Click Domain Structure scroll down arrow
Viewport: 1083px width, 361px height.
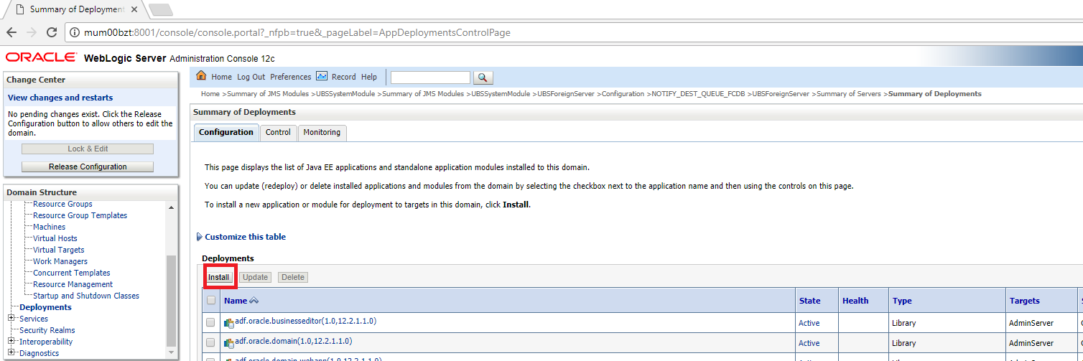click(171, 352)
